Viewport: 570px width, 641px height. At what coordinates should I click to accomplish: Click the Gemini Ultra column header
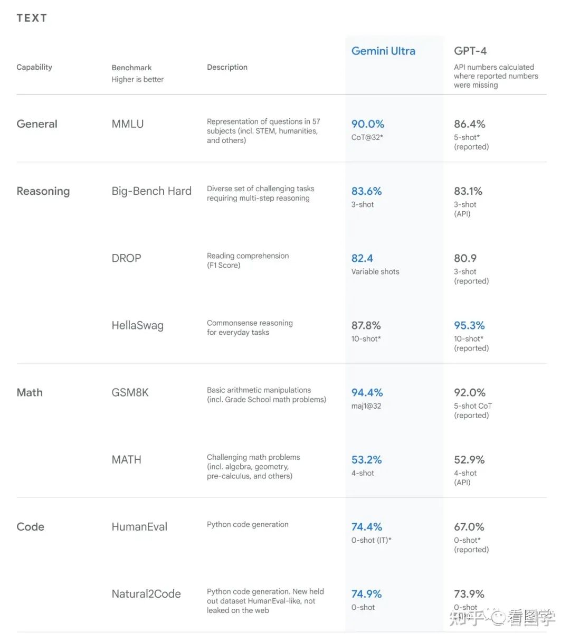pos(383,51)
